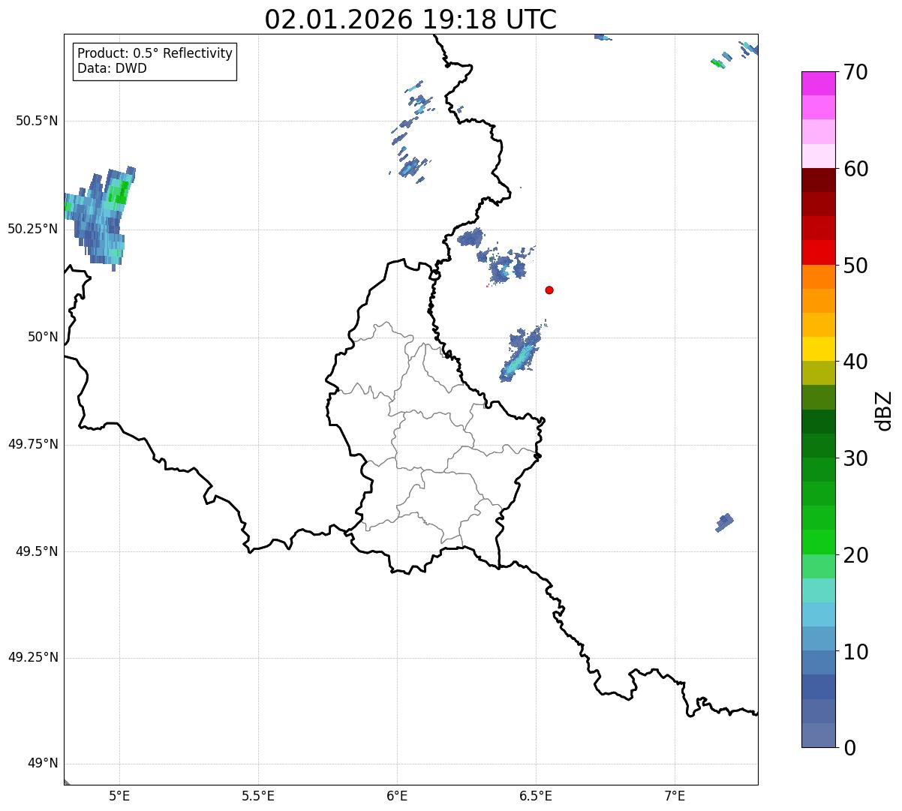This screenshot has width=902, height=811.
Task: Click the longitude label "5.5°E"
Action: pyautogui.click(x=258, y=796)
